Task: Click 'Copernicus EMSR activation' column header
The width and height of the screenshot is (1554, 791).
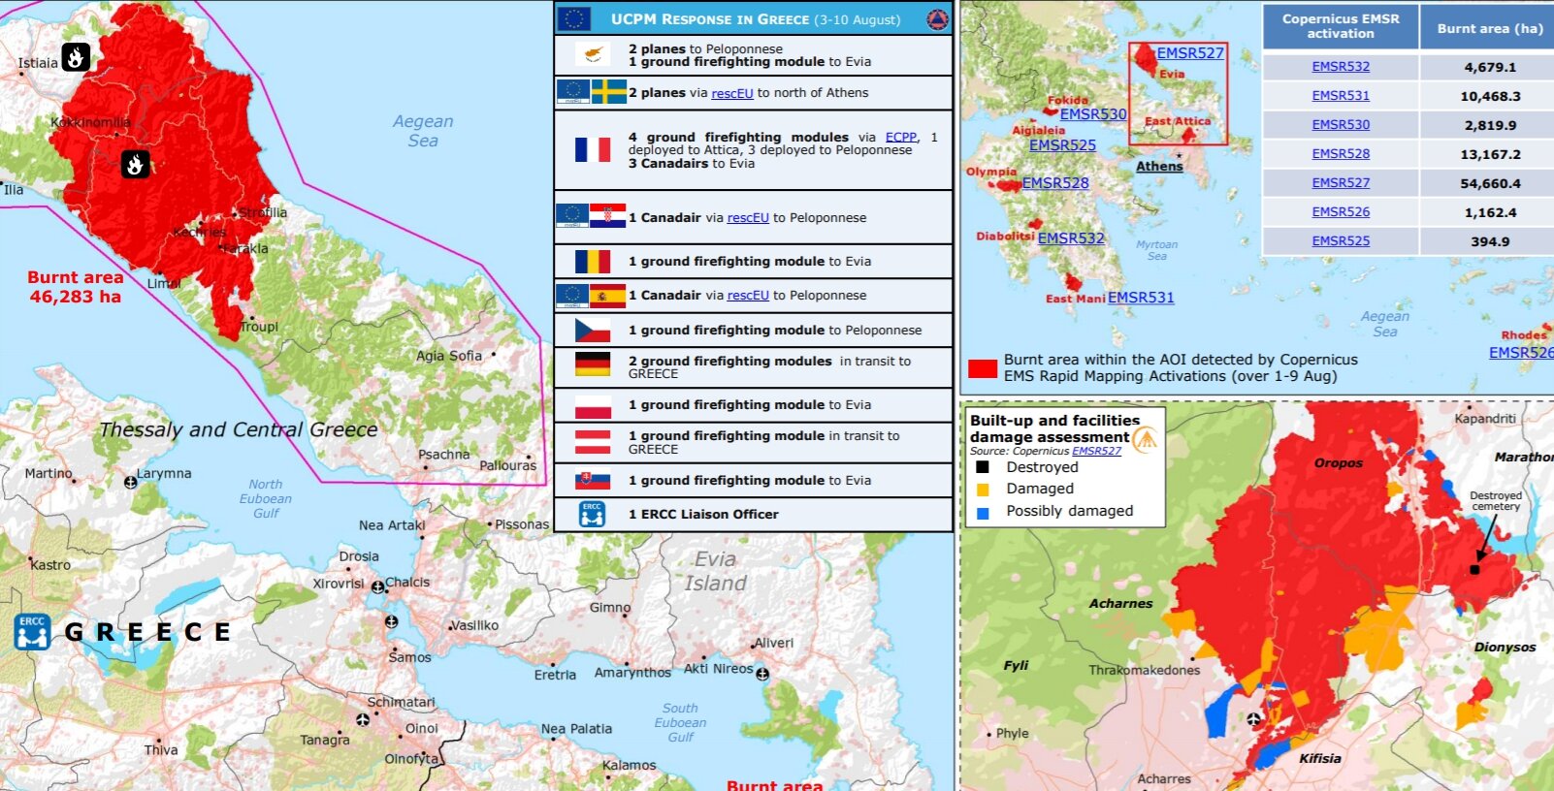Action: [x=1341, y=26]
